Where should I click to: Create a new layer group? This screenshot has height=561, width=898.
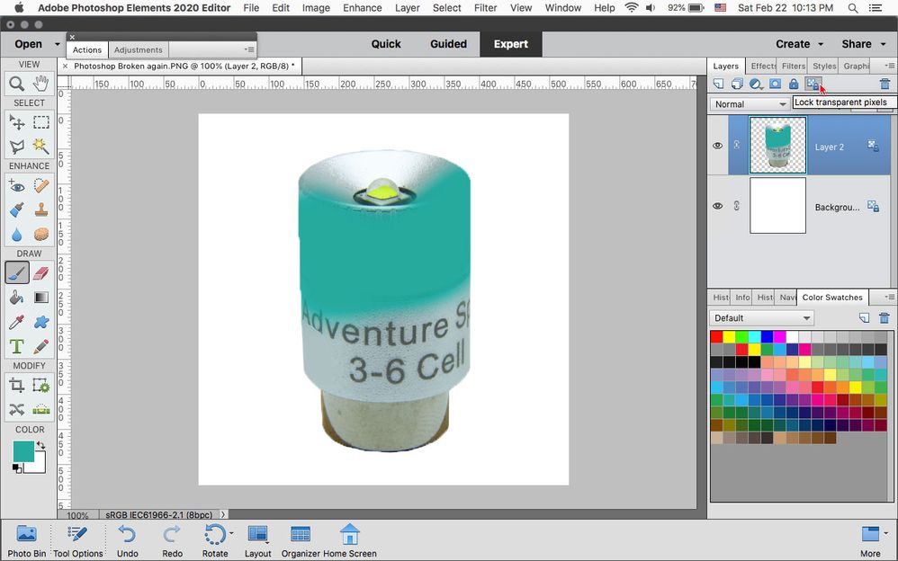(737, 84)
